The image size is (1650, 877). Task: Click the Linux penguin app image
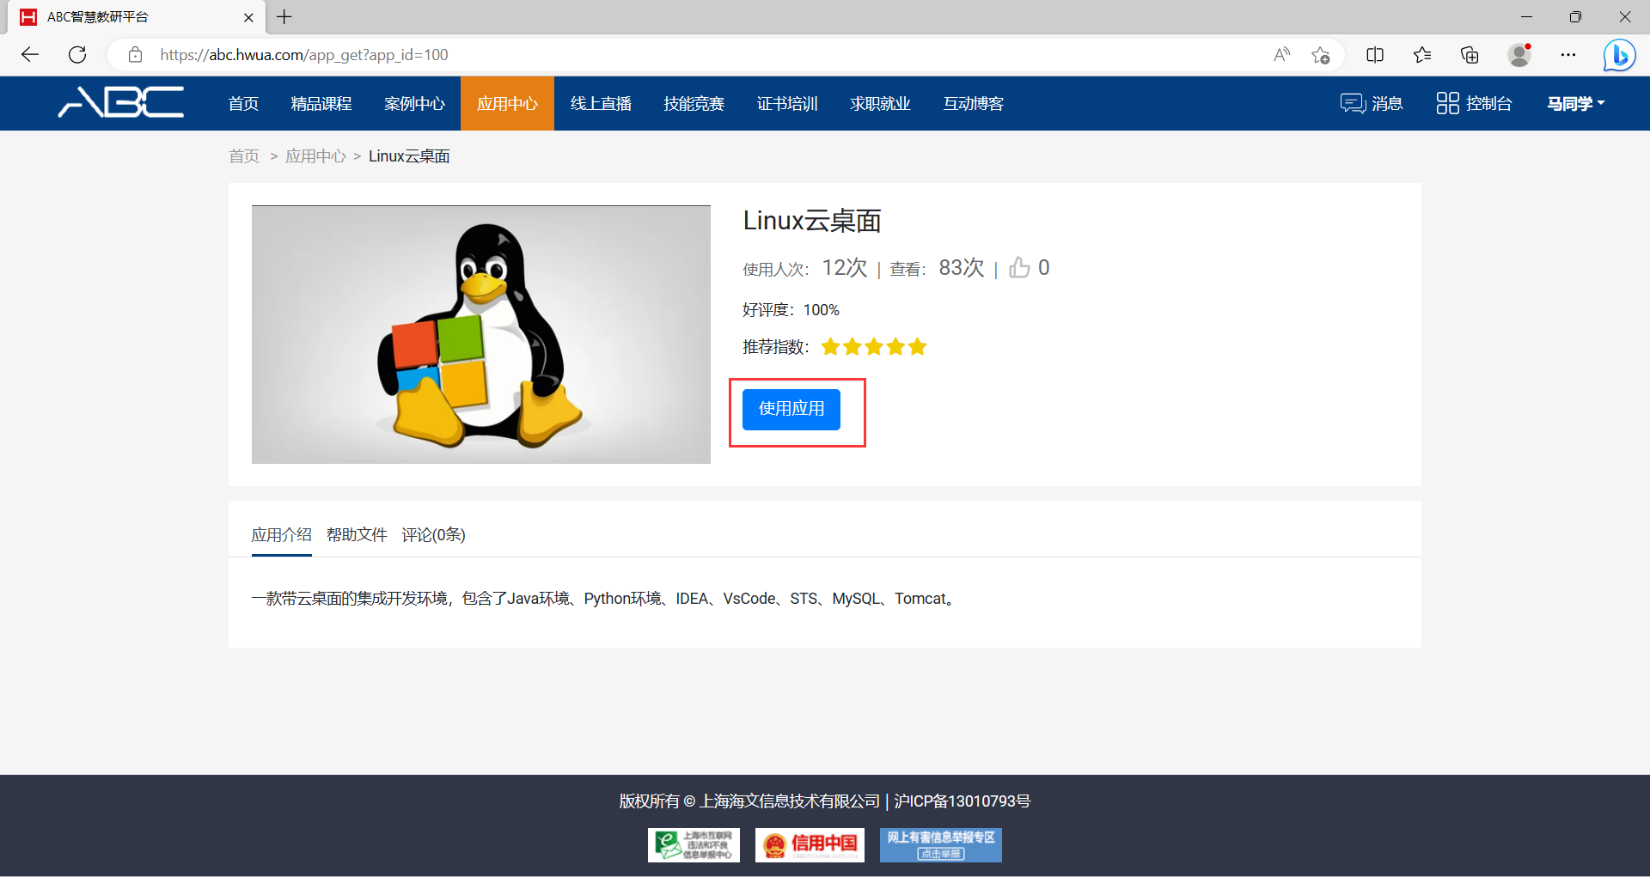[480, 334]
